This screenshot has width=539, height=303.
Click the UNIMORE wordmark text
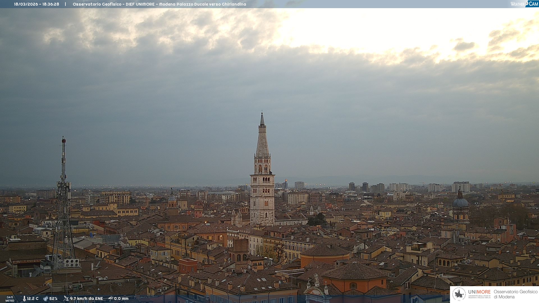coord(479,292)
